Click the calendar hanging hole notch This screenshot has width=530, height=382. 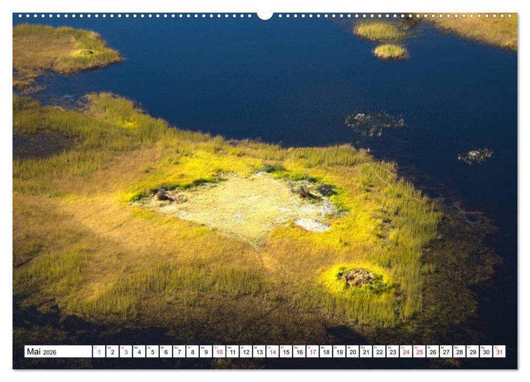coord(265,15)
